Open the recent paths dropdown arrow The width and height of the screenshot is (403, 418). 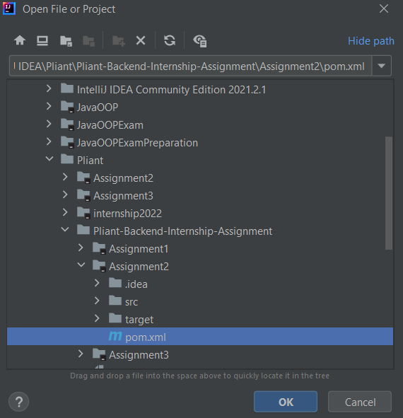381,66
